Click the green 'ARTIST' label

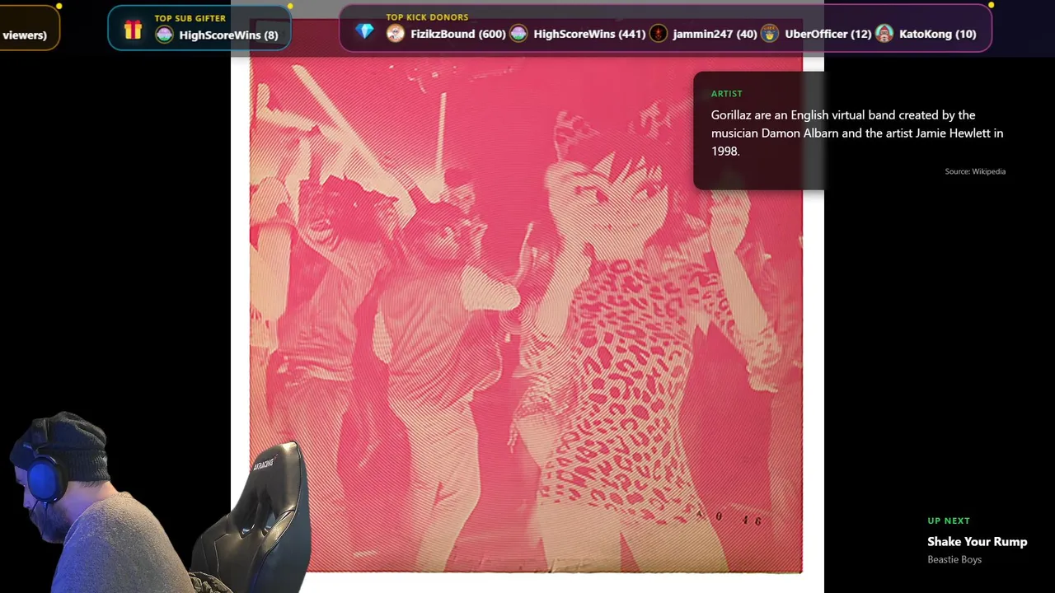coord(727,94)
